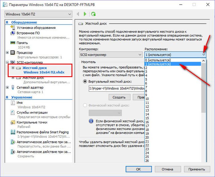Click the green forward navigation arrow

click(85, 14)
